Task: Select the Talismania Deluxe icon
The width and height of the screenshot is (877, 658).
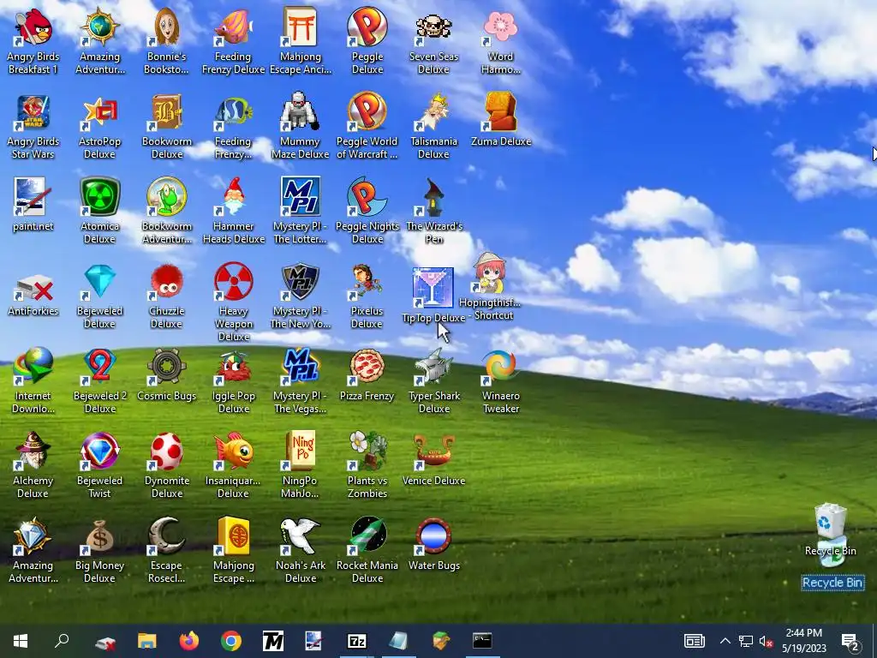Action: coord(434,112)
